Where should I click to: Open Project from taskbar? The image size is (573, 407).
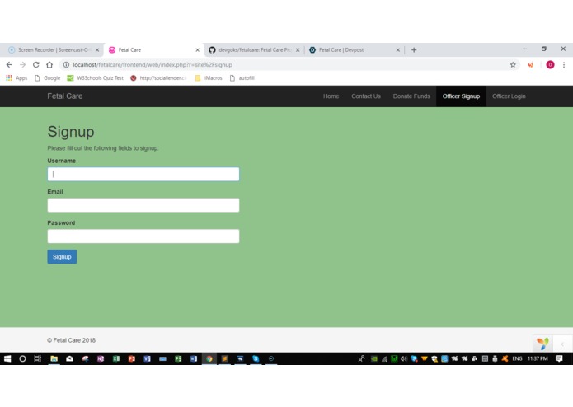pos(178,359)
